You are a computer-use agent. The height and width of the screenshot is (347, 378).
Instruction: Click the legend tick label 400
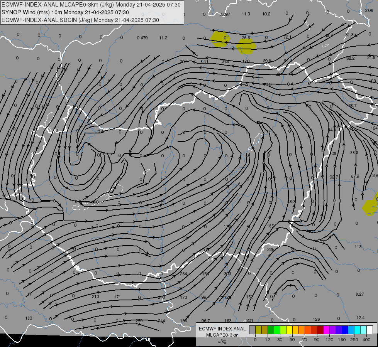366,340
